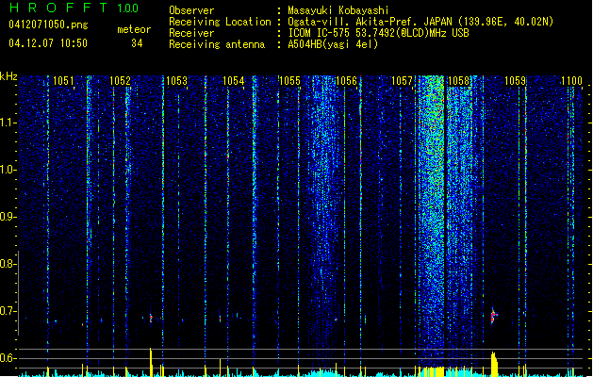Viewport: 593px width, 377px height.
Task: Click the 1.0 frequency axis label
Action: tap(8, 170)
